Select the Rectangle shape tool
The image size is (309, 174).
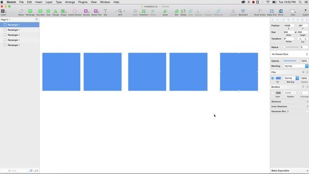point(30,12)
